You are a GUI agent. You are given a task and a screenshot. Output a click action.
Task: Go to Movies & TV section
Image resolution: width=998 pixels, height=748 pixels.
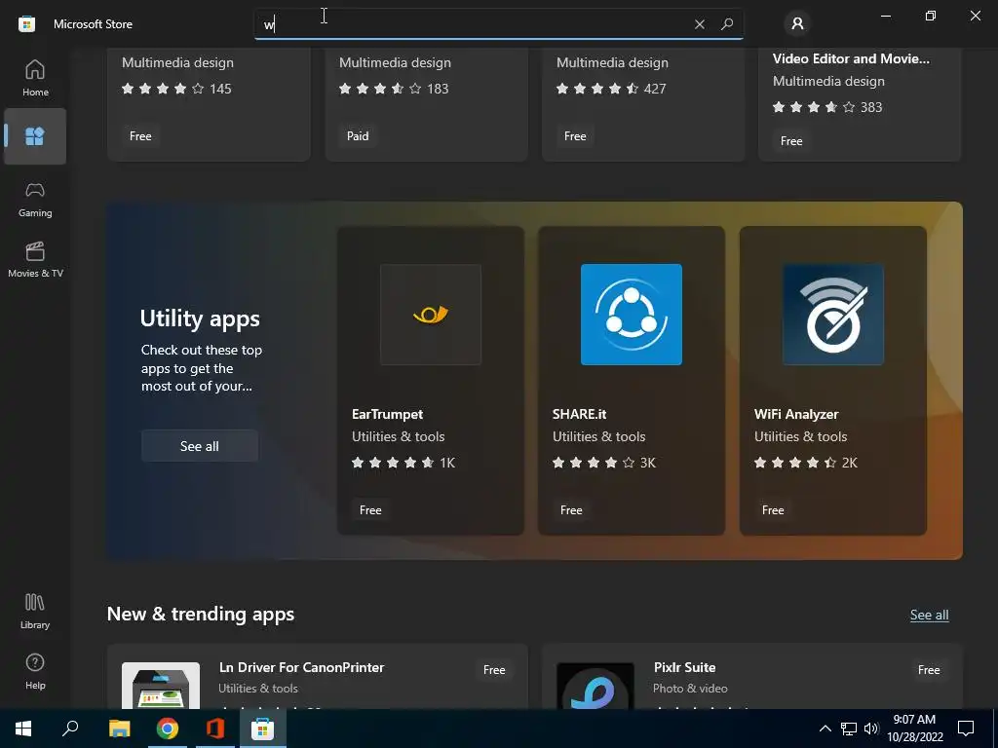click(x=35, y=259)
